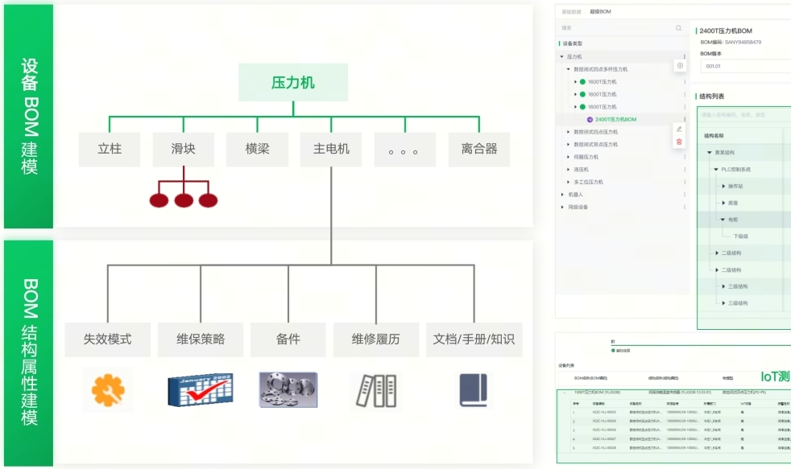Click the 主电机 box in diagram
791x469 pixels.
pos(331,150)
